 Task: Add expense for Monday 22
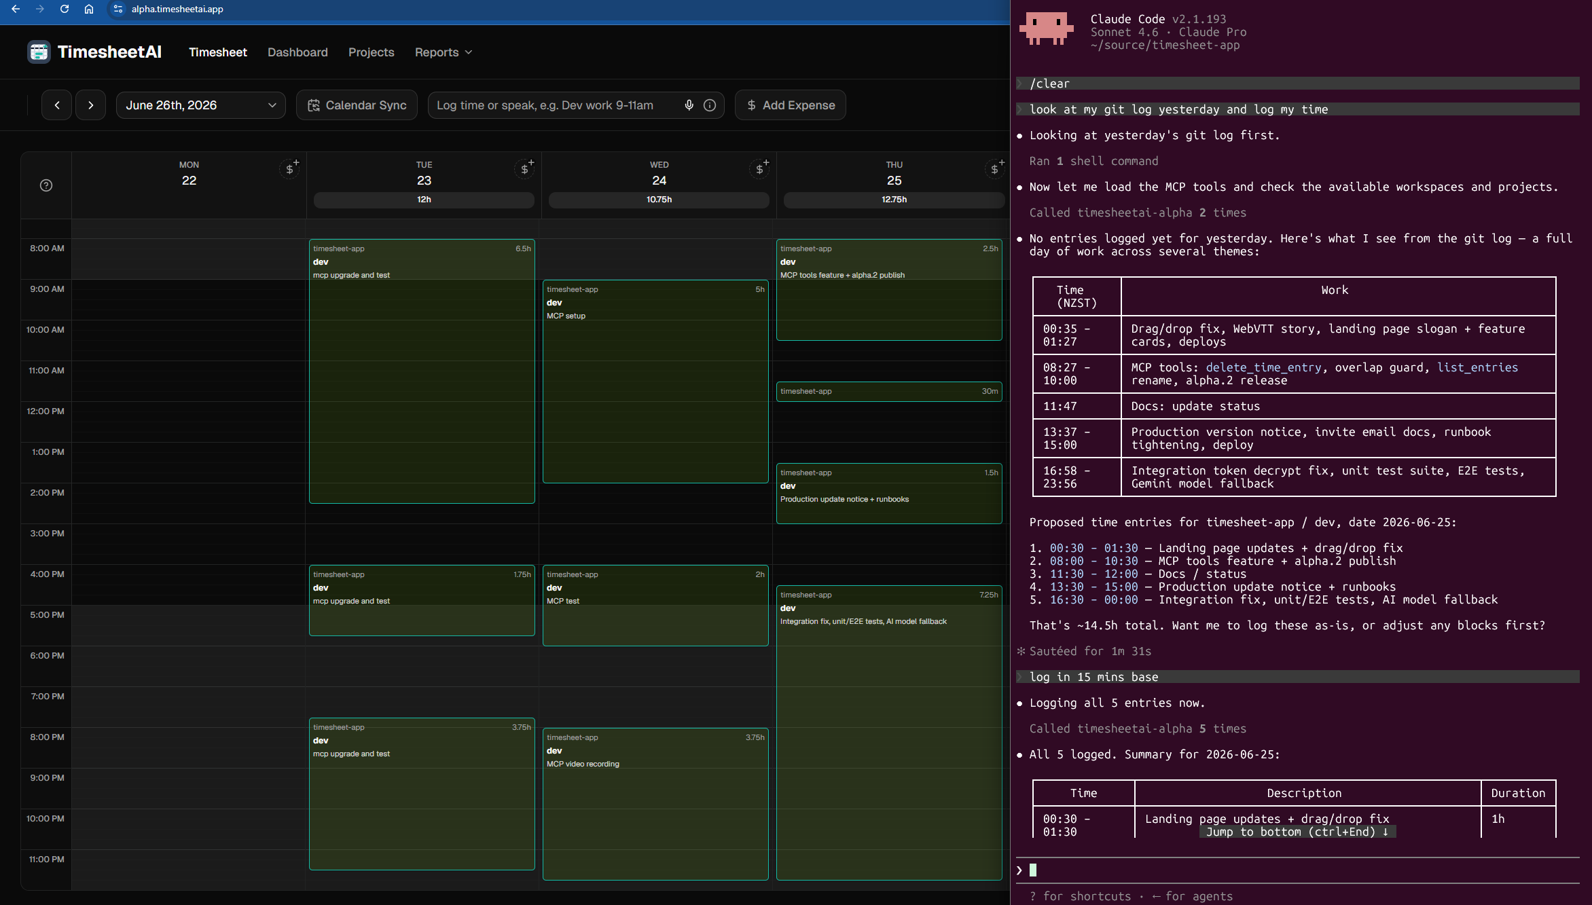click(290, 168)
